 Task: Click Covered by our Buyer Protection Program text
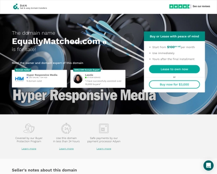29,140
